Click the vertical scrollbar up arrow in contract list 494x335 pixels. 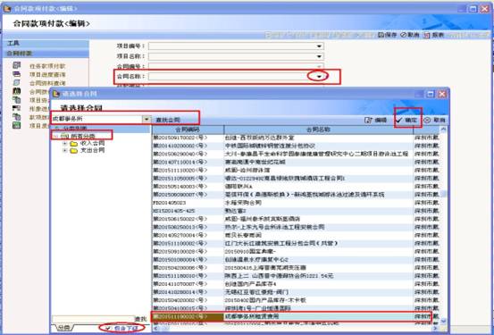pyautogui.click(x=444, y=129)
